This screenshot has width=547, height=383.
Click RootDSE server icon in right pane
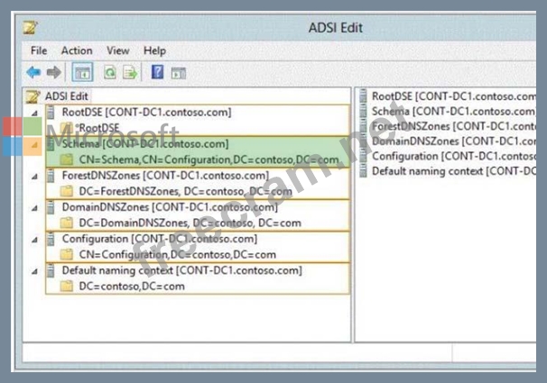tap(363, 96)
